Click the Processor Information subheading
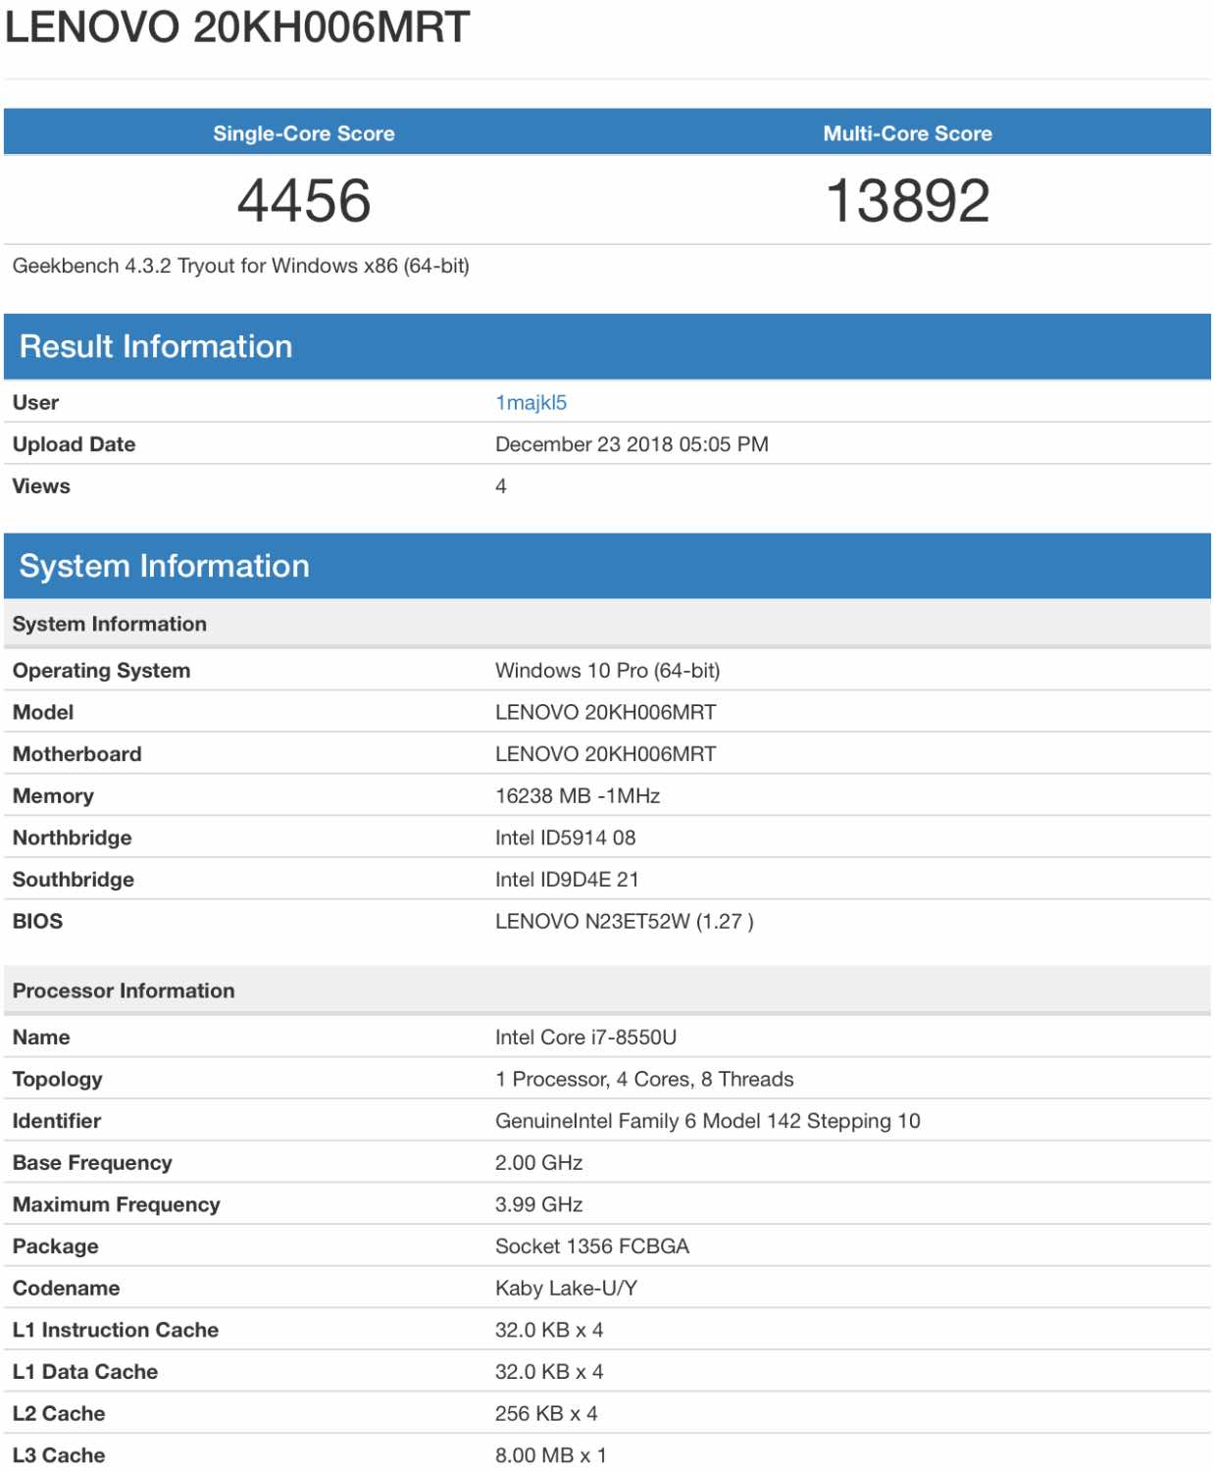The width and height of the screenshot is (1214, 1471). coord(124,990)
